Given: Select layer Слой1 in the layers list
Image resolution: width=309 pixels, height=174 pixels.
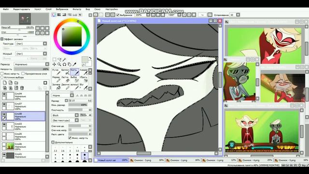Looking at the screenshot, I should click(23, 155).
